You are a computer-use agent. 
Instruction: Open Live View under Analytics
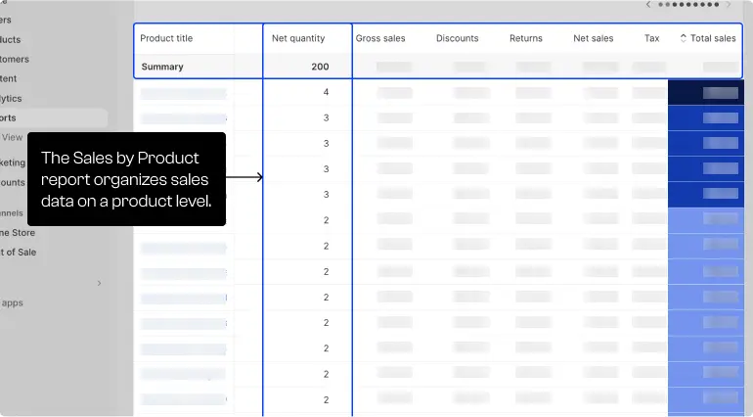pyautogui.click(x=12, y=138)
